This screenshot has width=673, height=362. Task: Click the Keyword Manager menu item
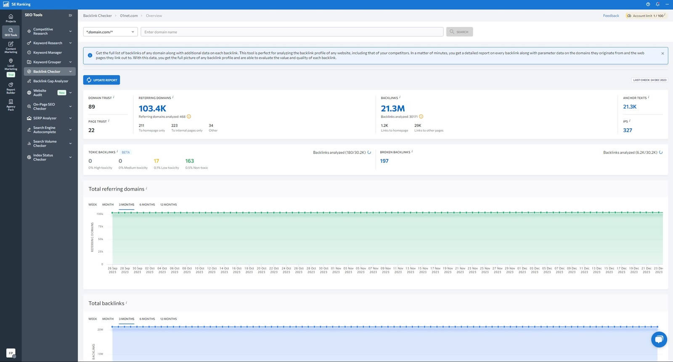[48, 53]
